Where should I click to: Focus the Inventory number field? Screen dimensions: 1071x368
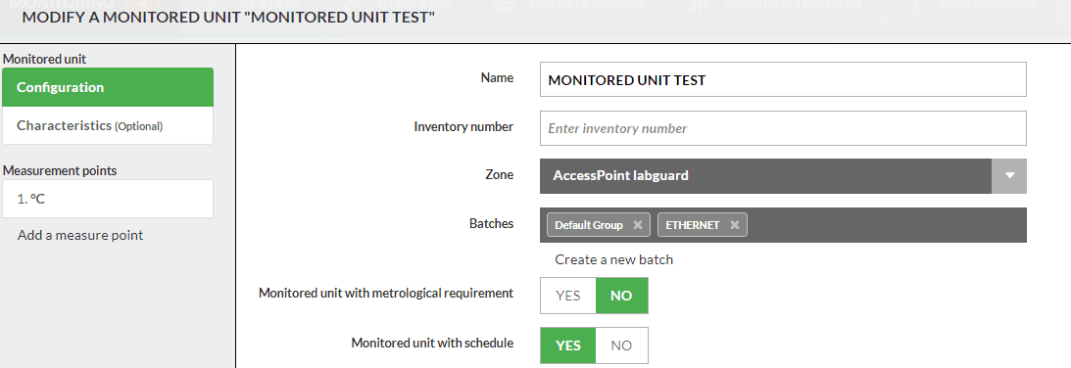click(x=783, y=128)
